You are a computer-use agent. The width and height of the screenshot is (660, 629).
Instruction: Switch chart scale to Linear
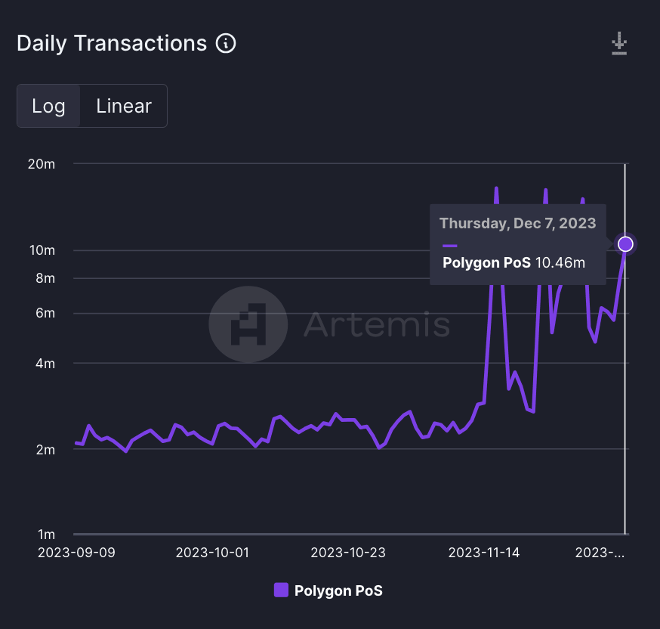(x=124, y=106)
